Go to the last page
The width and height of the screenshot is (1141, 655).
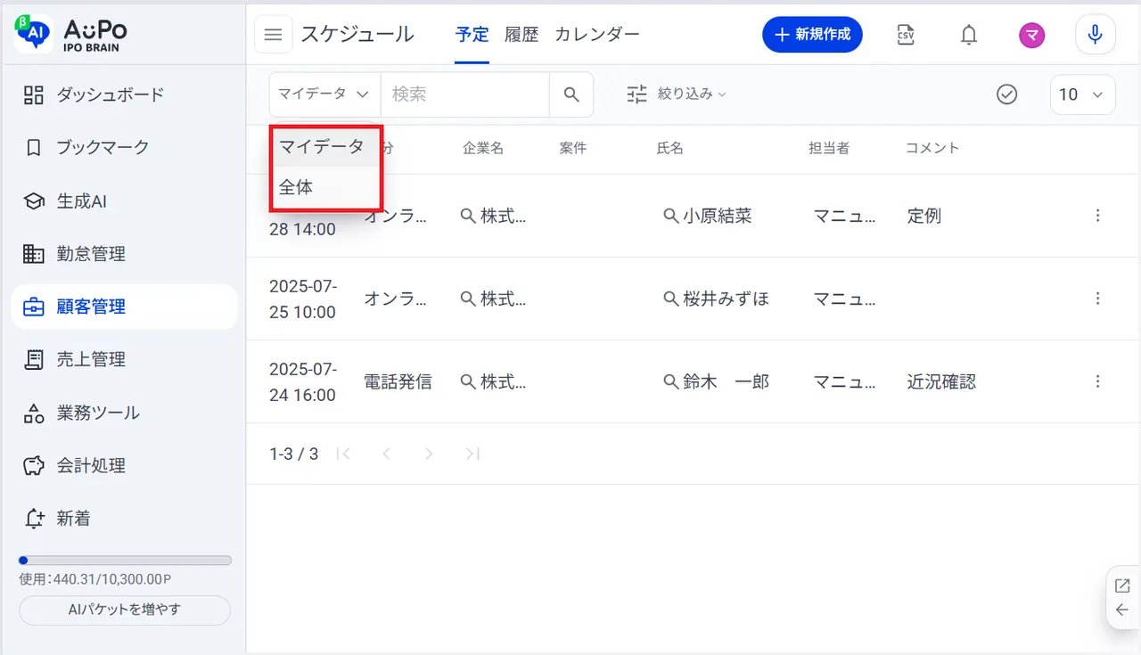[x=472, y=454]
